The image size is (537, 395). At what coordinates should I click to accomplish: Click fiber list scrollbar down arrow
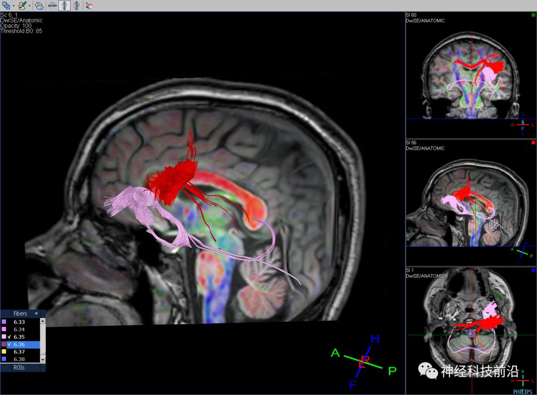pos(43,360)
